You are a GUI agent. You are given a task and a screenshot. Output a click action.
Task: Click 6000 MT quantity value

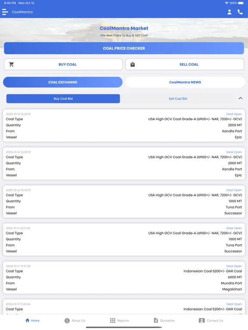coord(235,277)
